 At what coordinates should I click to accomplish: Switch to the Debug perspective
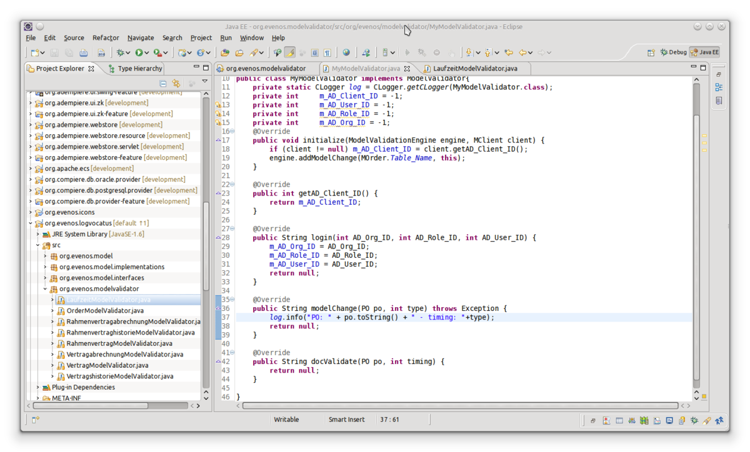click(674, 52)
